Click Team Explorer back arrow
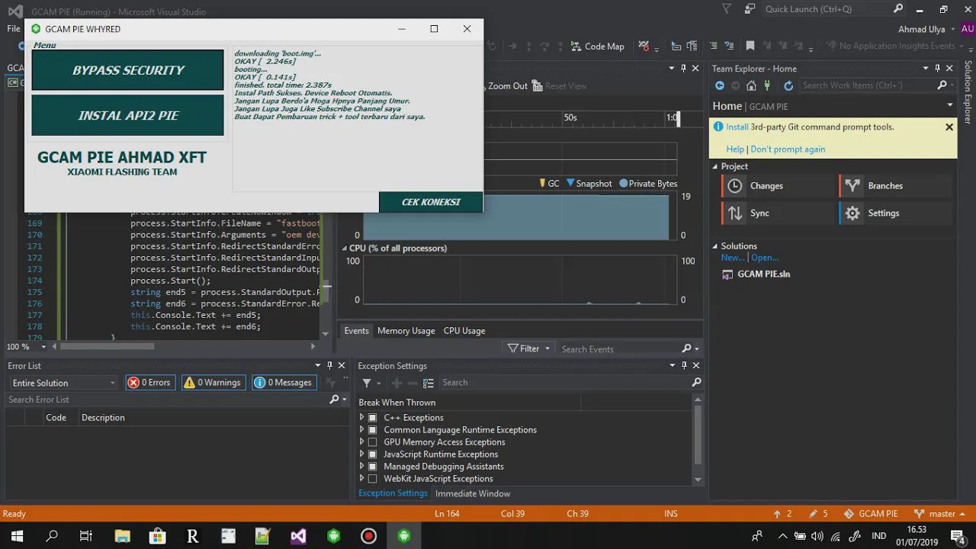The width and height of the screenshot is (976, 549). (x=719, y=85)
